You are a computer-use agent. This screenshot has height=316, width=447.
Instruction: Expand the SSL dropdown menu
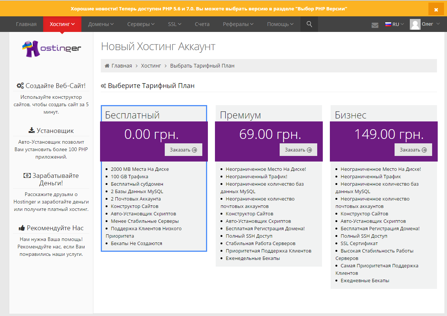175,24
